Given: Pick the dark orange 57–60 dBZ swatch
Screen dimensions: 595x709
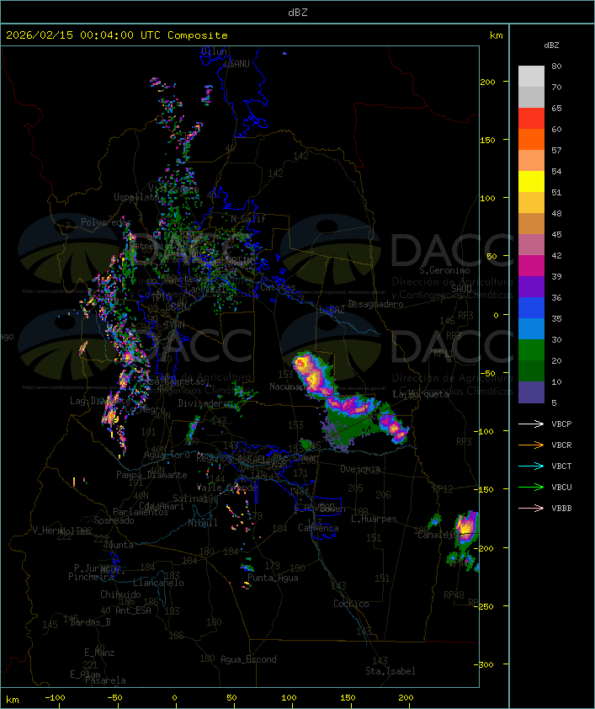Looking at the screenshot, I should (531, 139).
